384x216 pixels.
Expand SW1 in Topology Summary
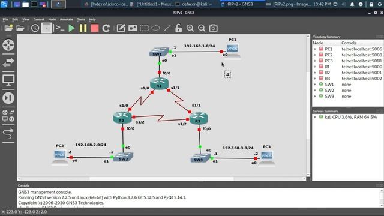(x=315, y=85)
